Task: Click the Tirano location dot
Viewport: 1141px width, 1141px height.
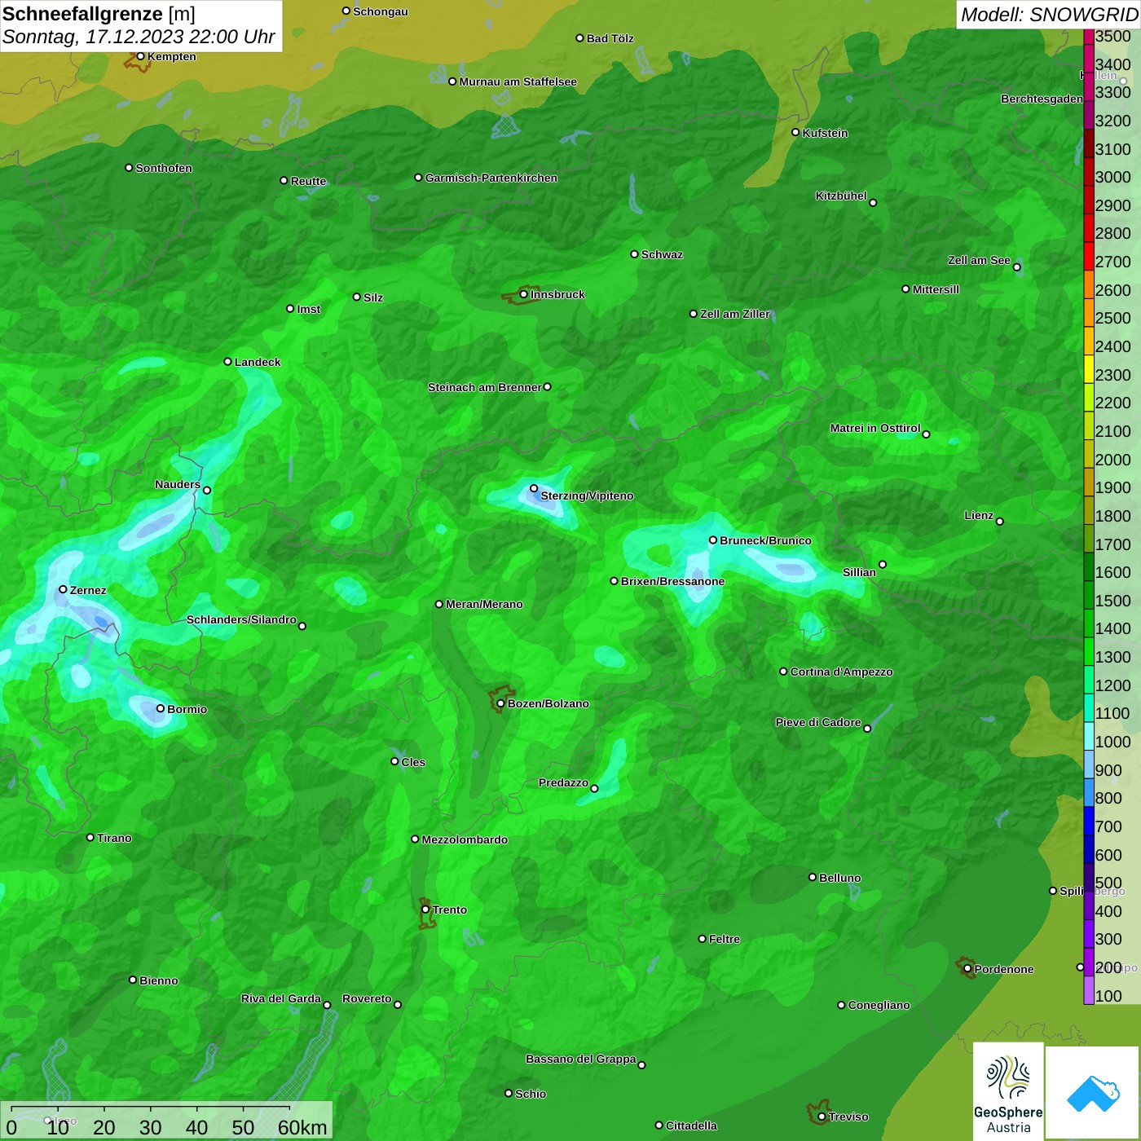Action: click(90, 837)
